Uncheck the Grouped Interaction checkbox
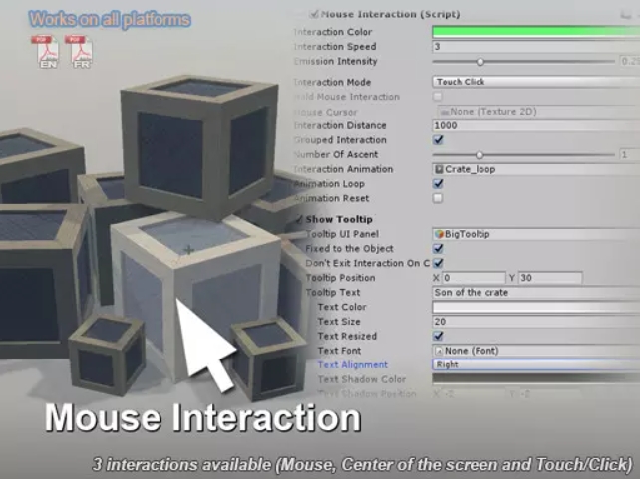Screen dimensions: 640x479 click(438, 140)
